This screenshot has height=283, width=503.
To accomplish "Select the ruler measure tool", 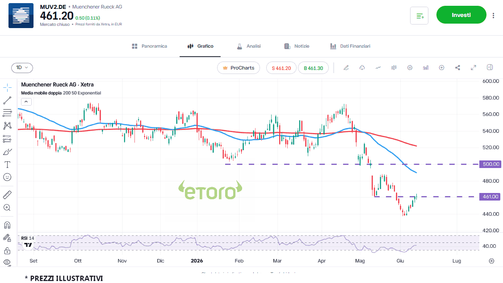I will click(x=7, y=195).
